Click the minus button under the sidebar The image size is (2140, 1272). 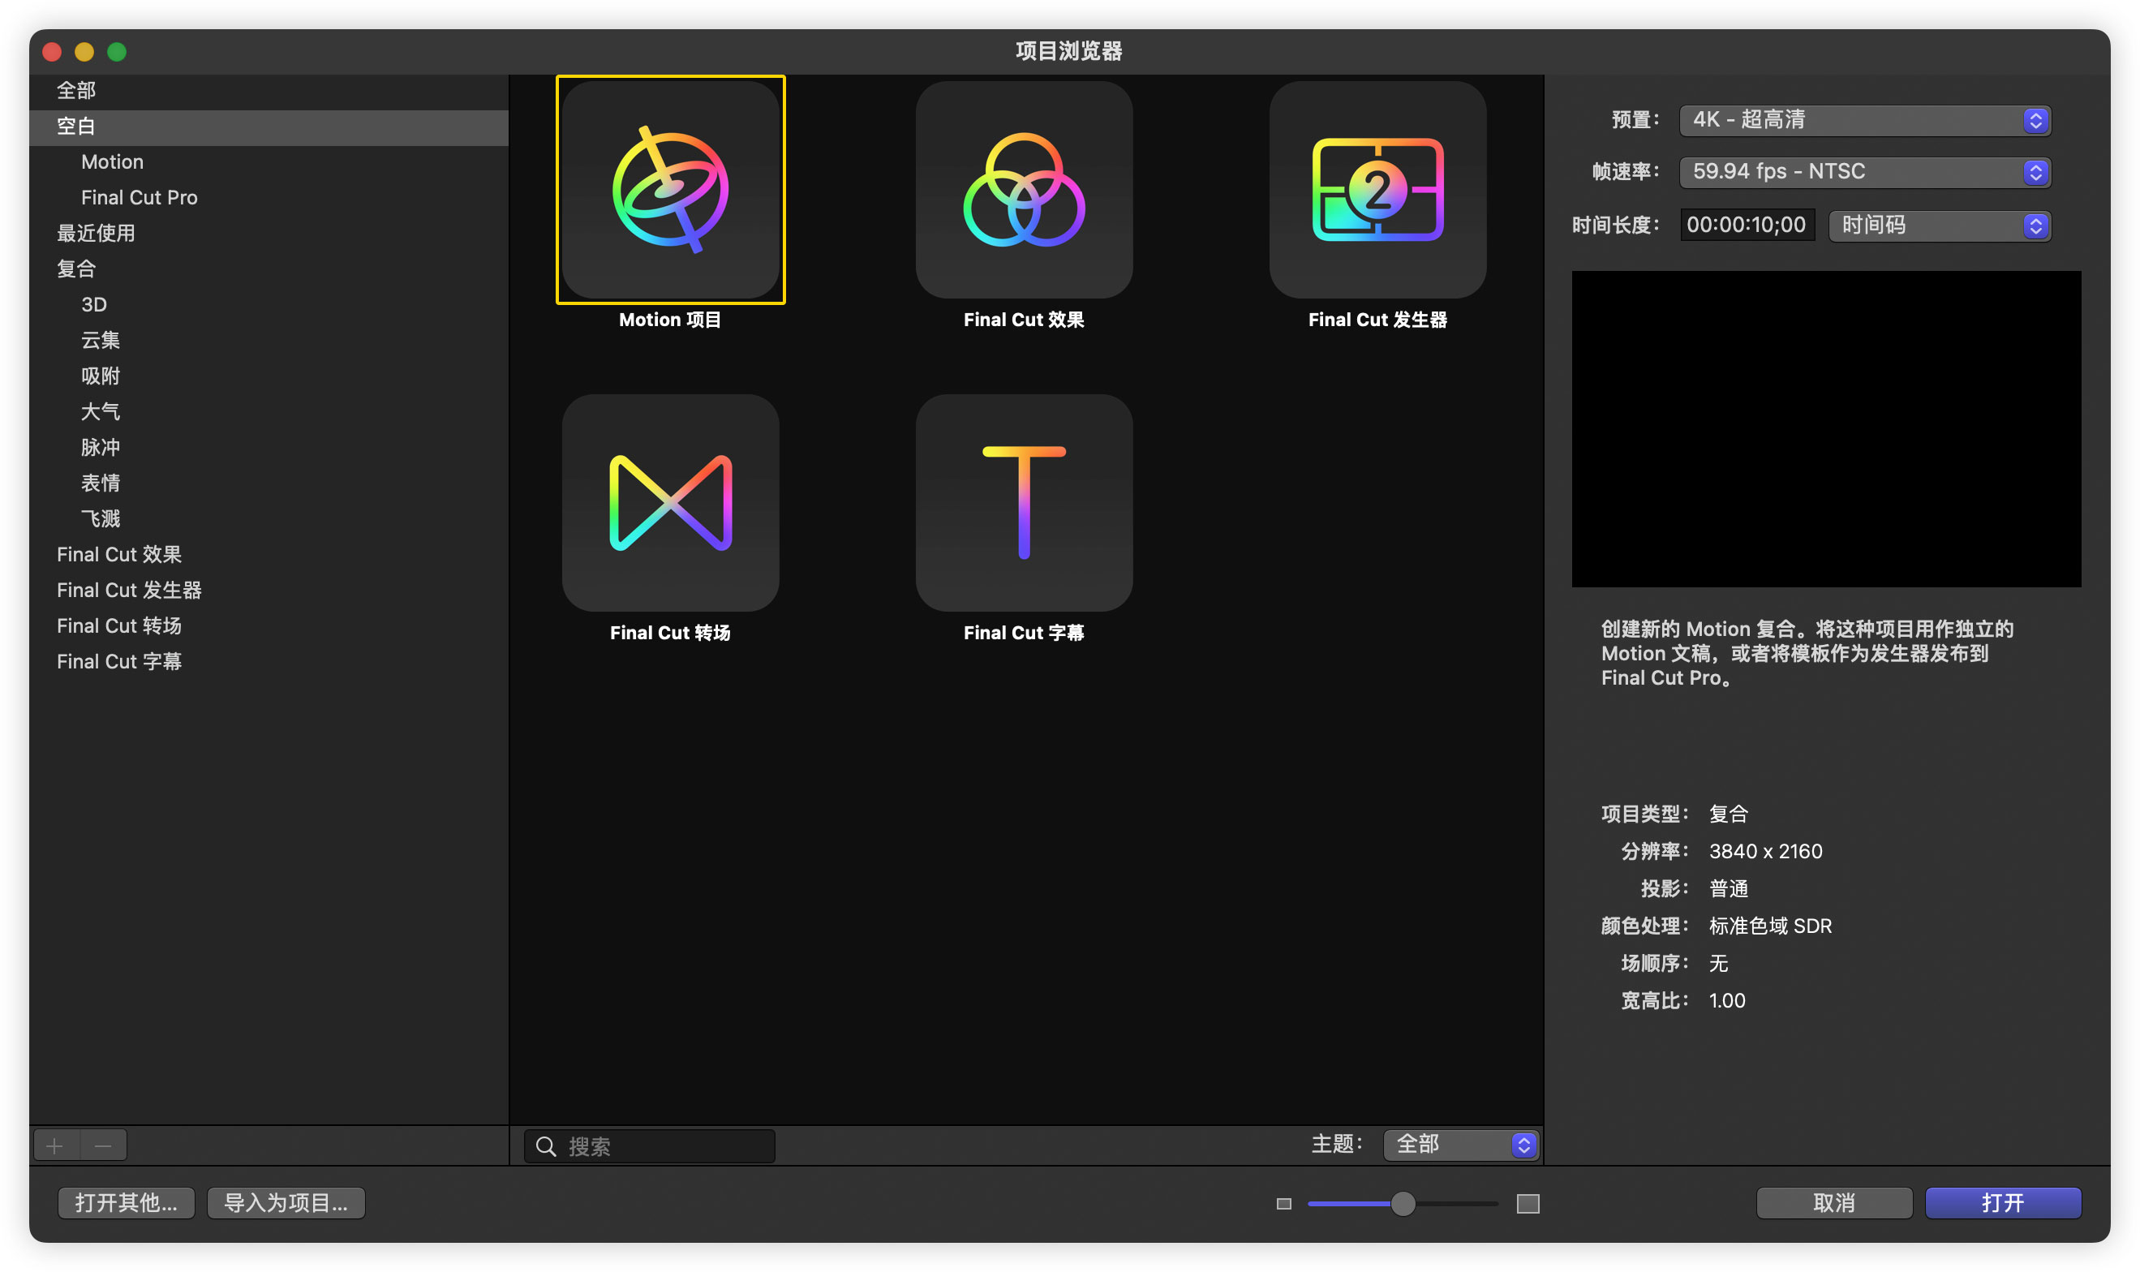[104, 1145]
